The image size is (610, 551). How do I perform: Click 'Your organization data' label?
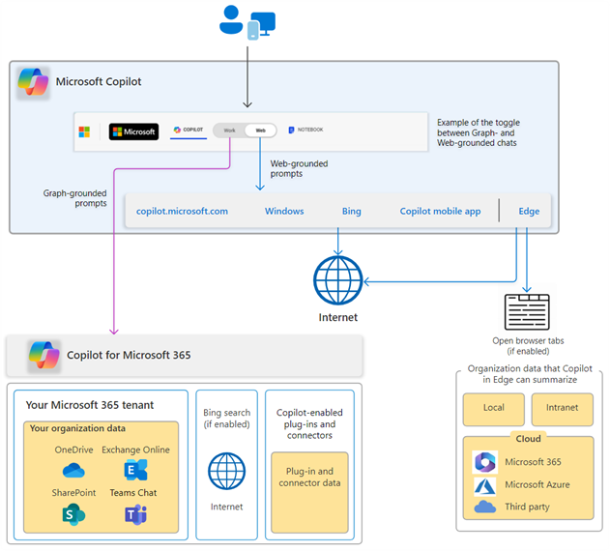(x=77, y=428)
